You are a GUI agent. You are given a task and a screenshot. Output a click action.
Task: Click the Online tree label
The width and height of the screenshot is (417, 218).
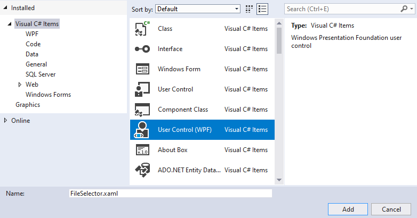pyautogui.click(x=20, y=121)
